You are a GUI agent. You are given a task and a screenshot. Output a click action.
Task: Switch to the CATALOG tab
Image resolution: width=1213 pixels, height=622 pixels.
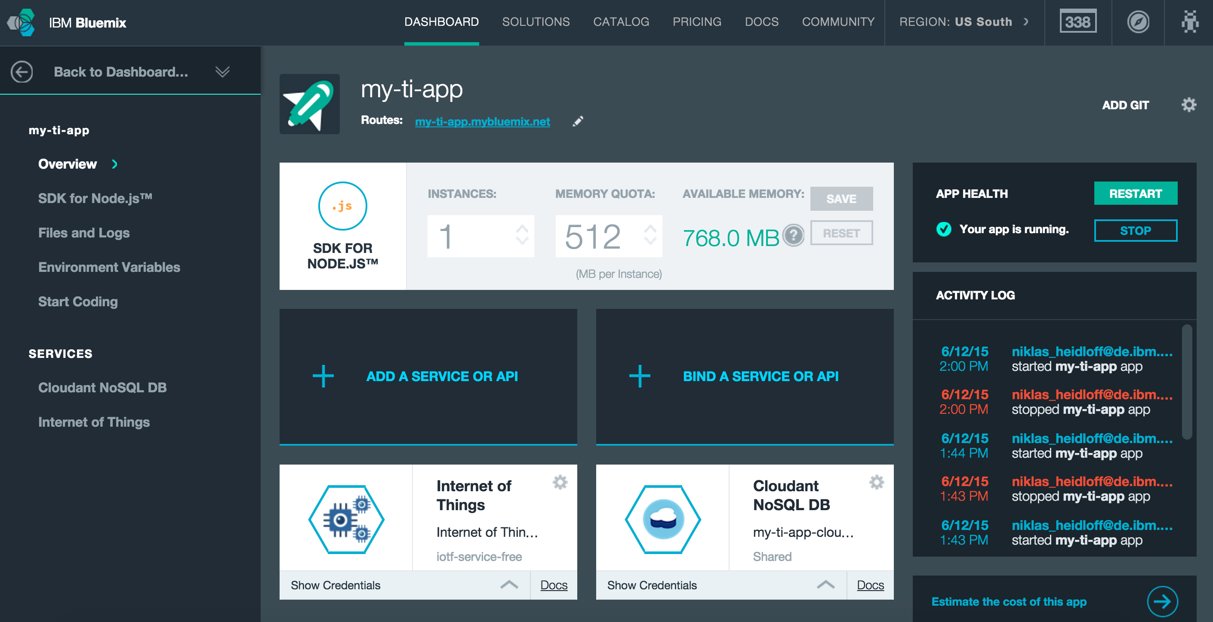tap(621, 22)
